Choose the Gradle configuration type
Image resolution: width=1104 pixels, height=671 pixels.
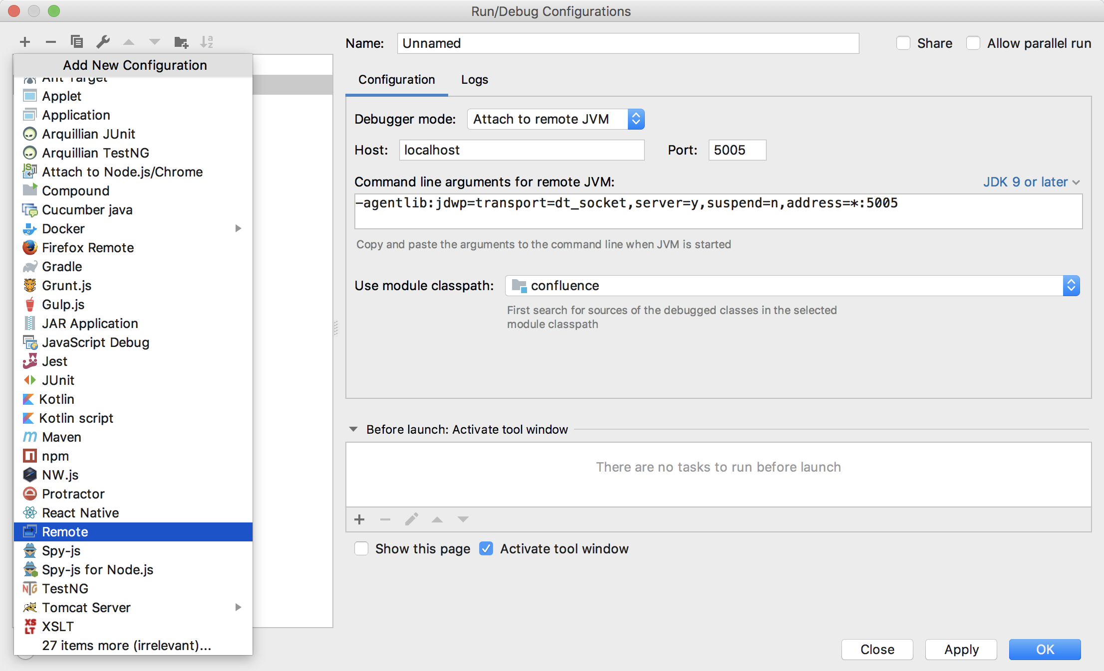click(133, 266)
